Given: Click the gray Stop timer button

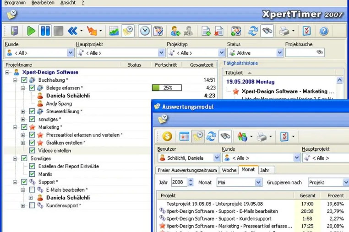Looking at the screenshot, I should (58, 31).
